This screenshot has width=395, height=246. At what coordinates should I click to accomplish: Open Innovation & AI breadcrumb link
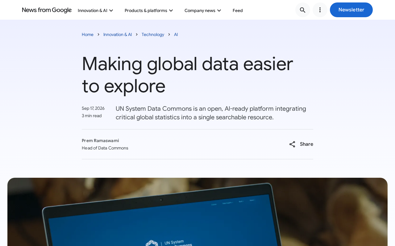[118, 34]
